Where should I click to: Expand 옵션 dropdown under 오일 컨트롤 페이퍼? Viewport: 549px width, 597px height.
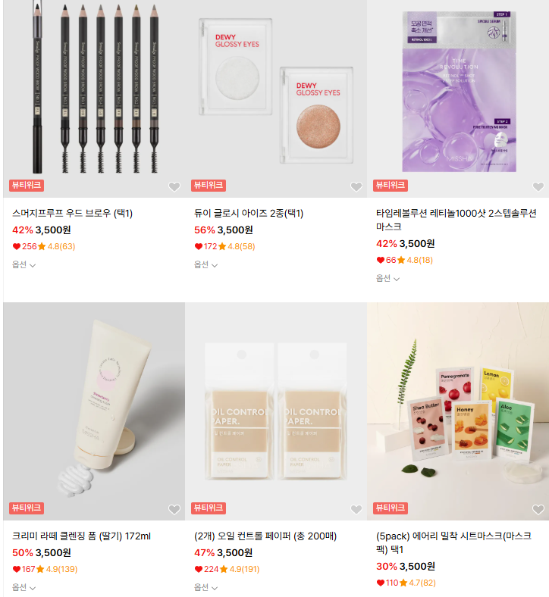click(x=205, y=587)
